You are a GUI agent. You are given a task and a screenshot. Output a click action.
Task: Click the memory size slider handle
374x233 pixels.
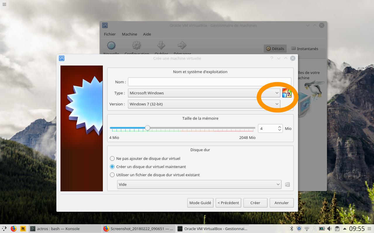148,128
